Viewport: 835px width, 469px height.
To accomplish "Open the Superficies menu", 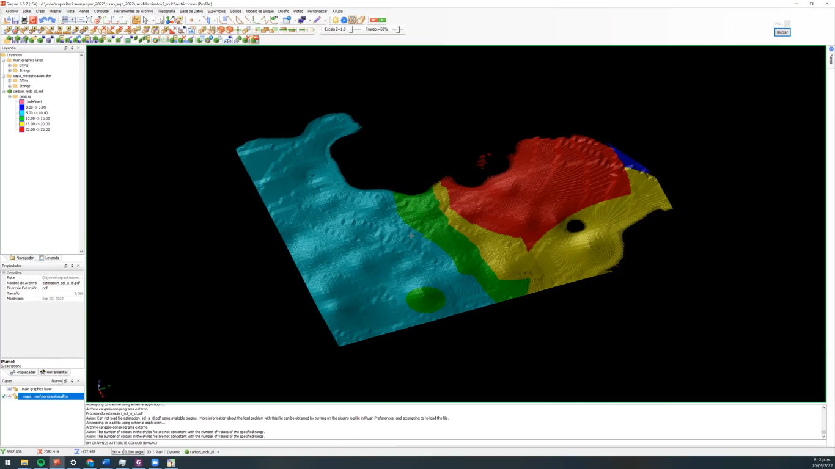I will point(216,11).
